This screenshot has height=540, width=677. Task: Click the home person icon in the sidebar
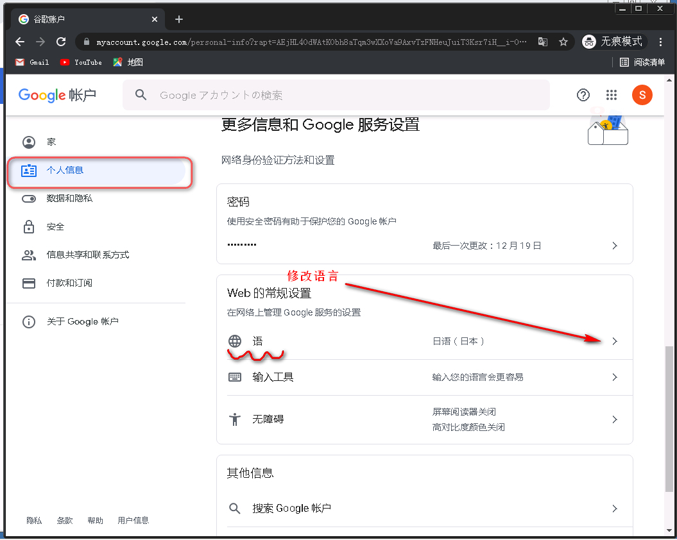29,142
